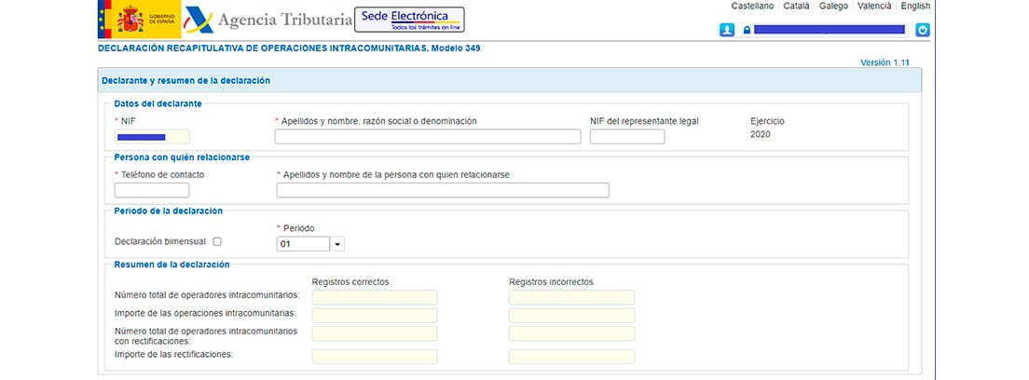Click the blue power logout icon
The image size is (1029, 380).
point(923,30)
